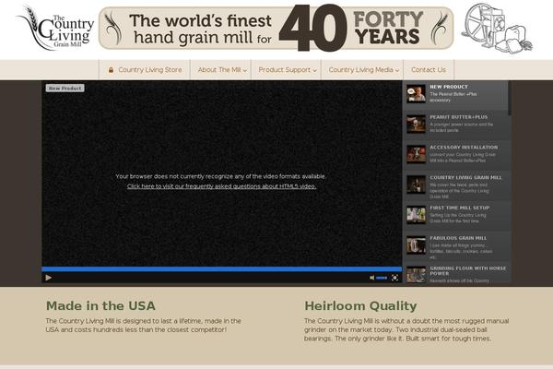Open the Product Support menu
The image size is (553, 369).
pyautogui.click(x=286, y=70)
